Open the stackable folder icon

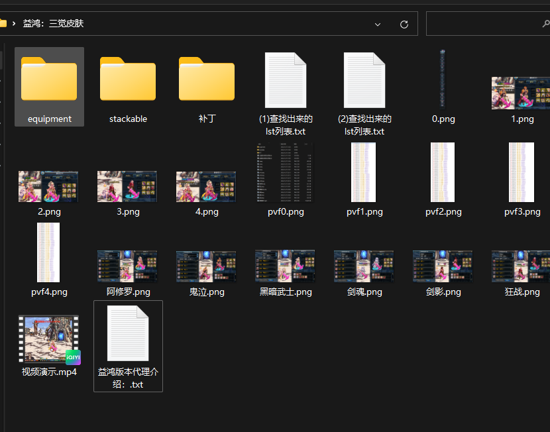point(128,79)
